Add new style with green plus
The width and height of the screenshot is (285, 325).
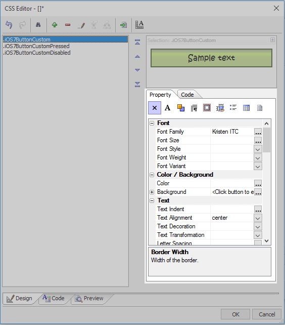pyautogui.click(x=55, y=25)
